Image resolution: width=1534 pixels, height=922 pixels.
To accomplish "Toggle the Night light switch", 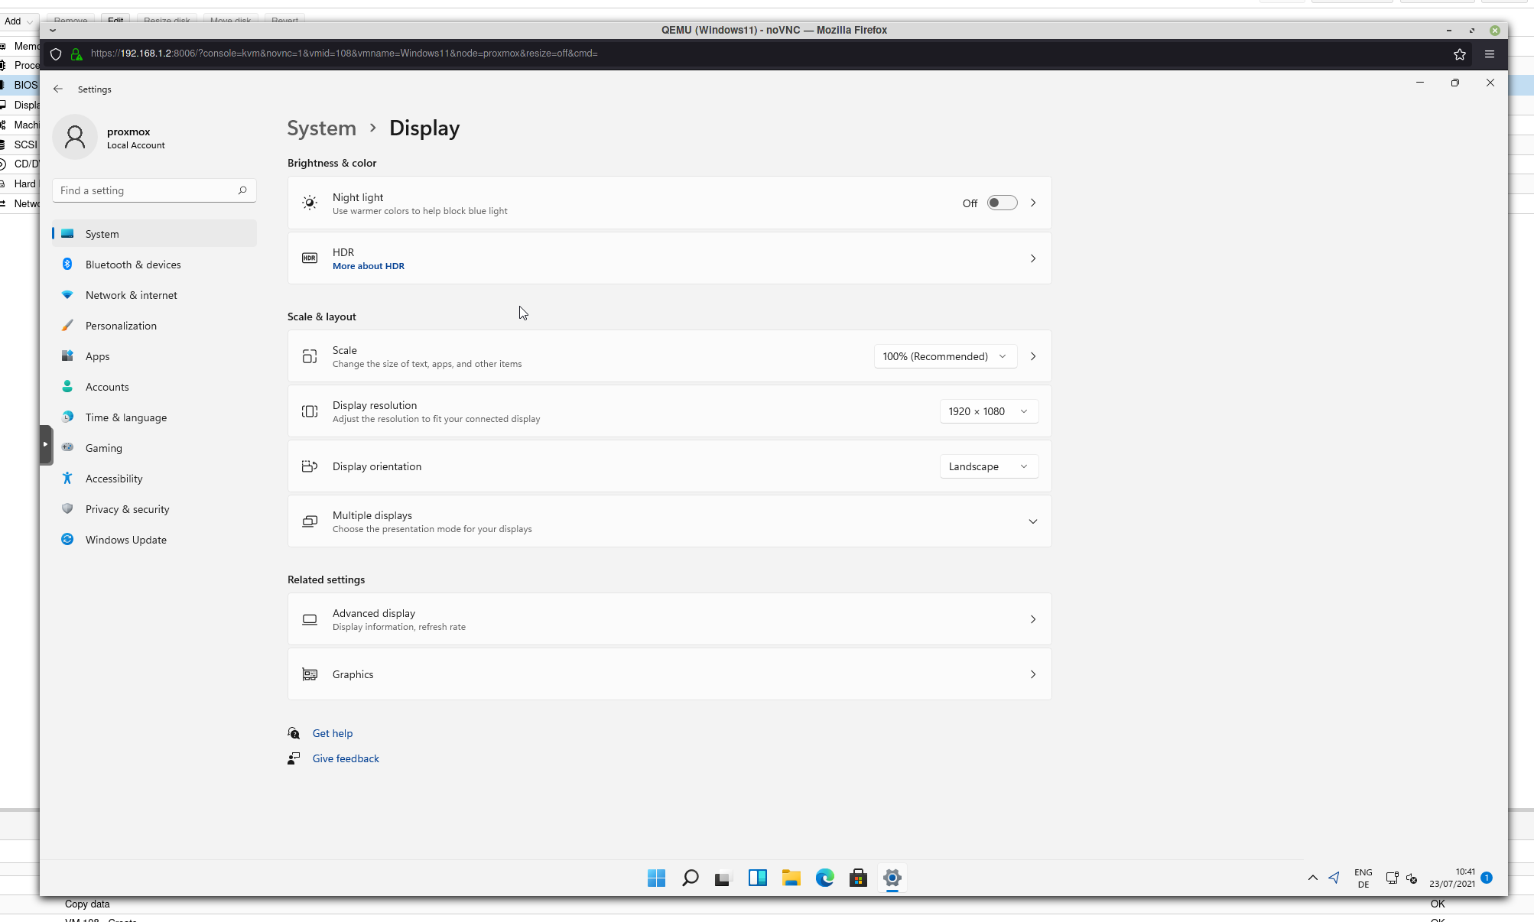I will 1002,203.
